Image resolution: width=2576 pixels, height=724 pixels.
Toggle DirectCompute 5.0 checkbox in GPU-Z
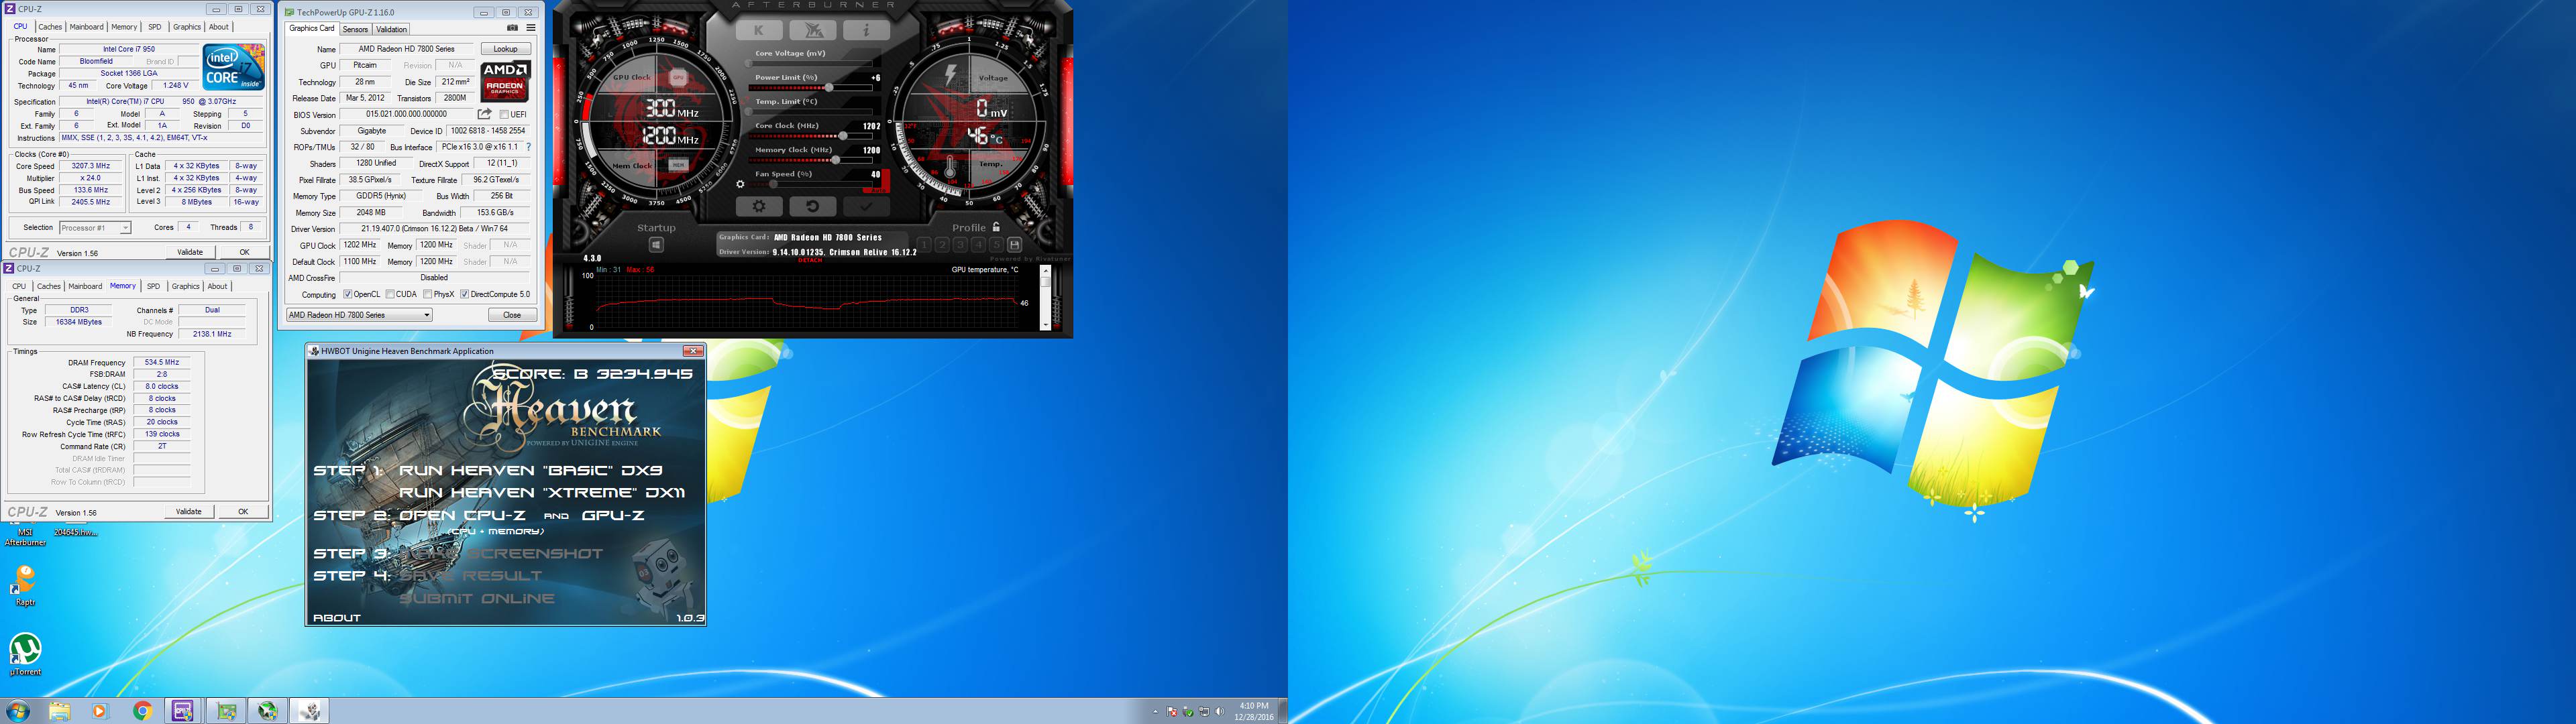coord(464,294)
